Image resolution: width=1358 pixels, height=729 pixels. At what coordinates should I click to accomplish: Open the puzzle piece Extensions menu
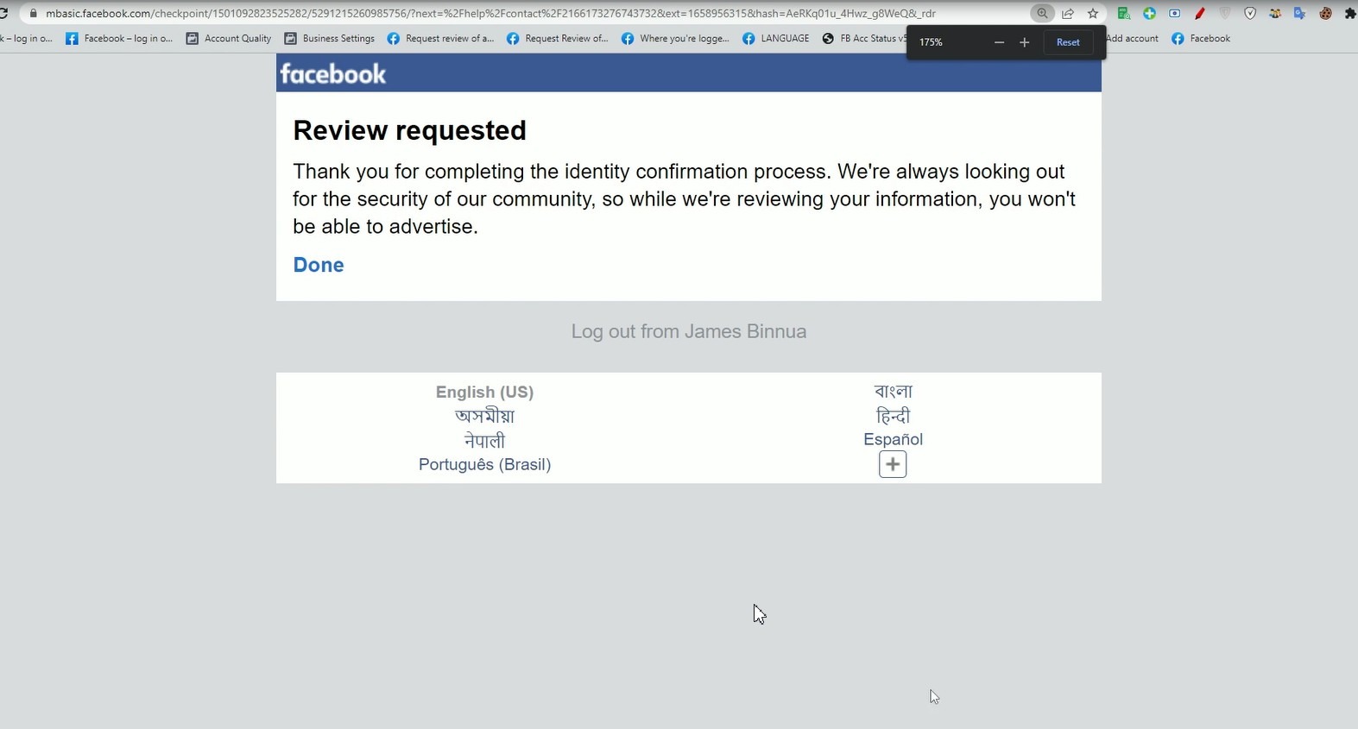coord(1350,14)
